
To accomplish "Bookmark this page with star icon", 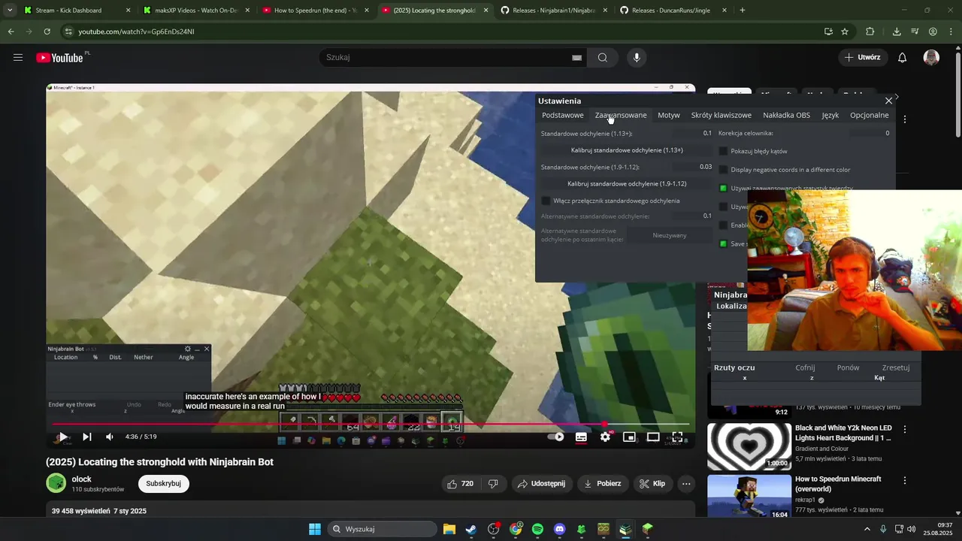I will [x=845, y=32].
